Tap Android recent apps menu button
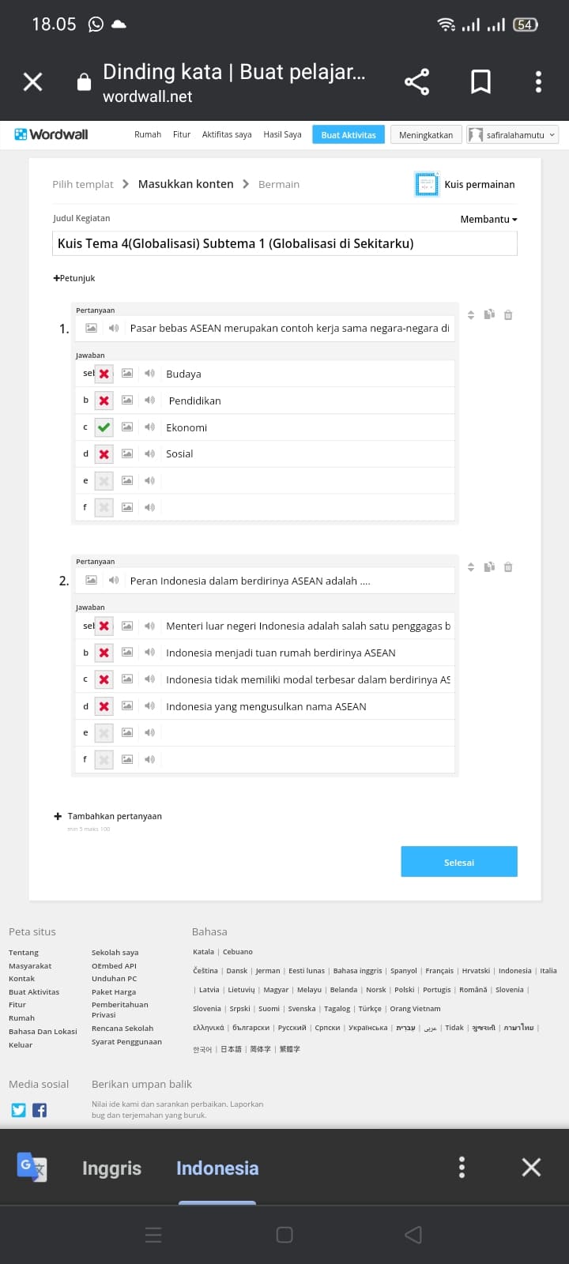The image size is (569, 1264). [154, 1235]
